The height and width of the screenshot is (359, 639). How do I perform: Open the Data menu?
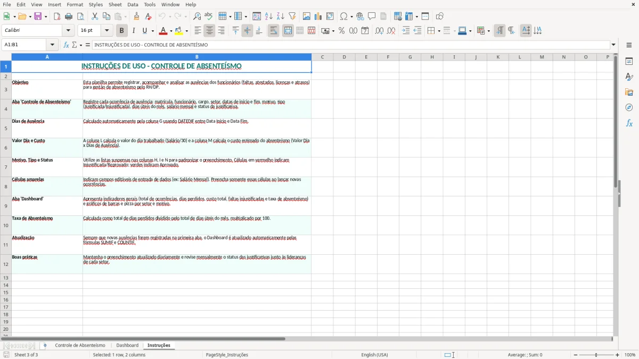tap(133, 4)
